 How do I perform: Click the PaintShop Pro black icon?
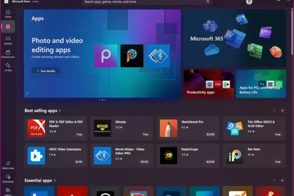tap(132, 56)
